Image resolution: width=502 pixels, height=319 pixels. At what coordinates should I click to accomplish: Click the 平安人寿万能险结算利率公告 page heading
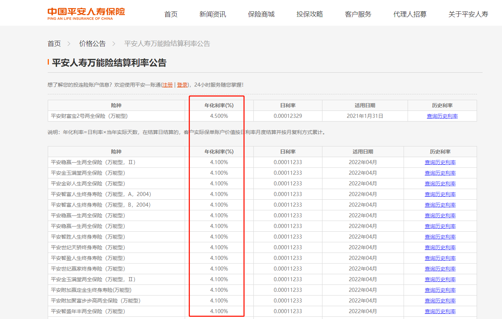point(109,63)
